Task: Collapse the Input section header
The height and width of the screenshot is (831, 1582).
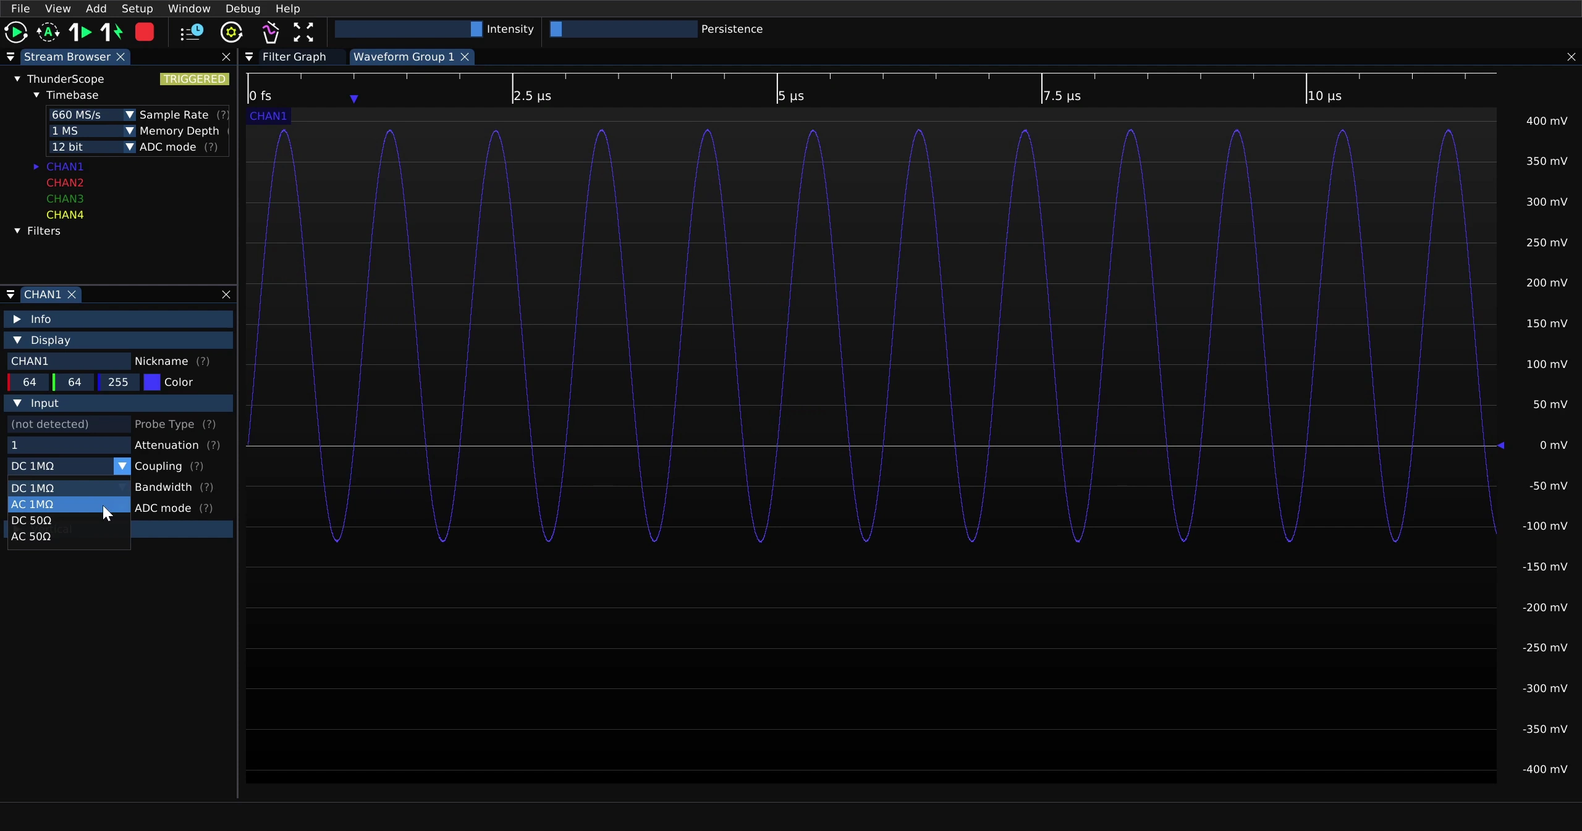Action: (119, 403)
